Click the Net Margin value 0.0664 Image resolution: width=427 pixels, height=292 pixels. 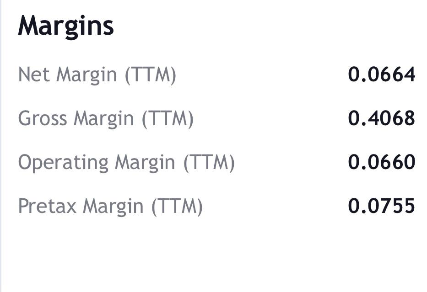coord(381,74)
